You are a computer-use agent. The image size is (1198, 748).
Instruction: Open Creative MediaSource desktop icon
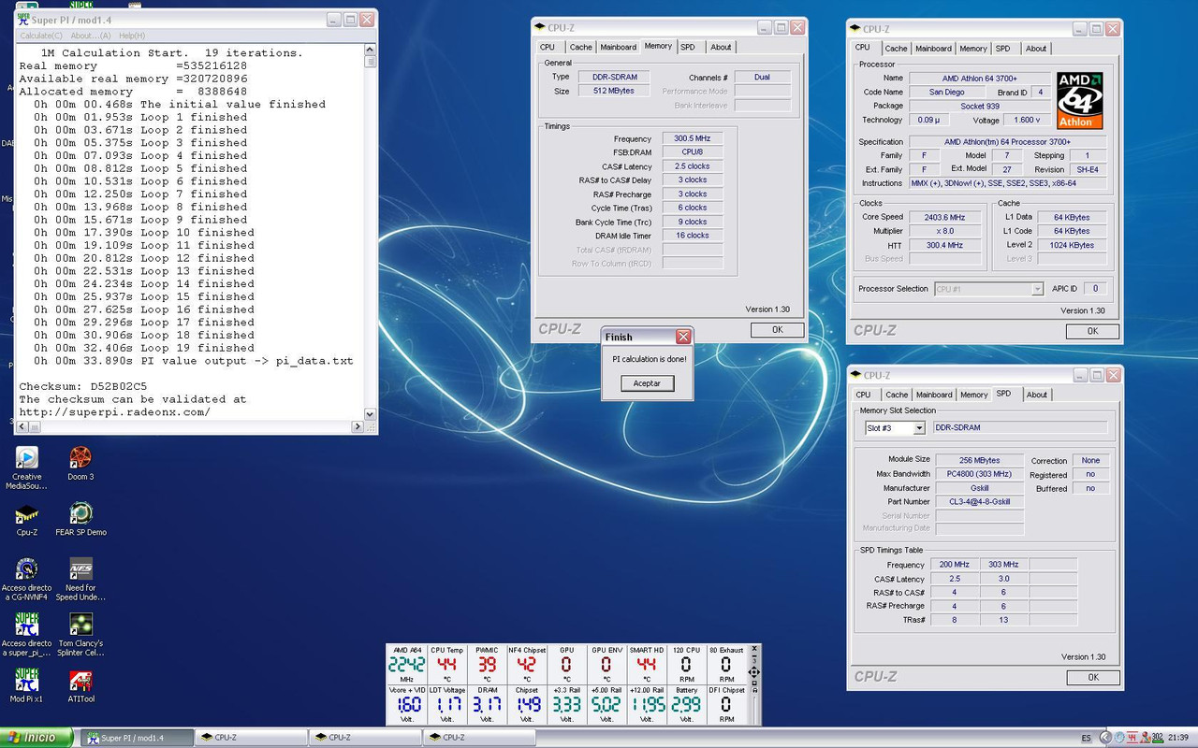26,458
